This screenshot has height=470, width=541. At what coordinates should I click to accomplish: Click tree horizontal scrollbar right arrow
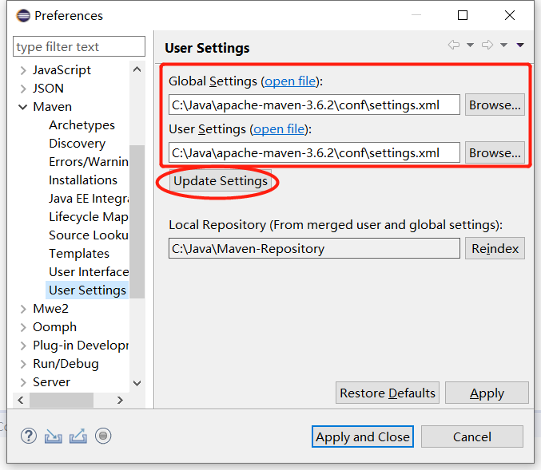[120, 400]
